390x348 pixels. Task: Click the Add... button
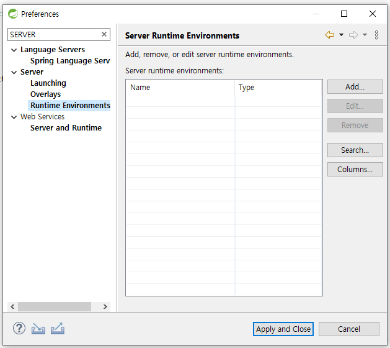pyautogui.click(x=355, y=87)
